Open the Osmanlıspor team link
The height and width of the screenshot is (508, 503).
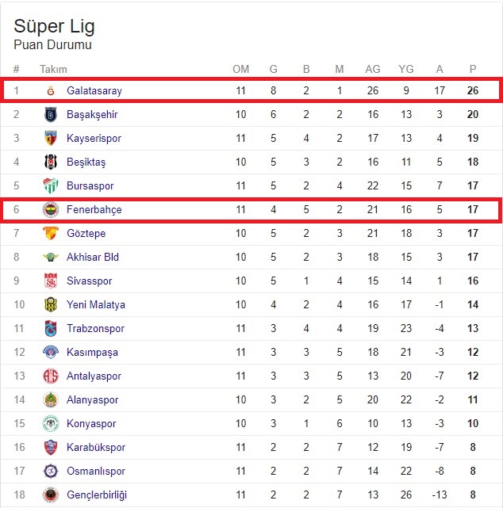(x=96, y=471)
